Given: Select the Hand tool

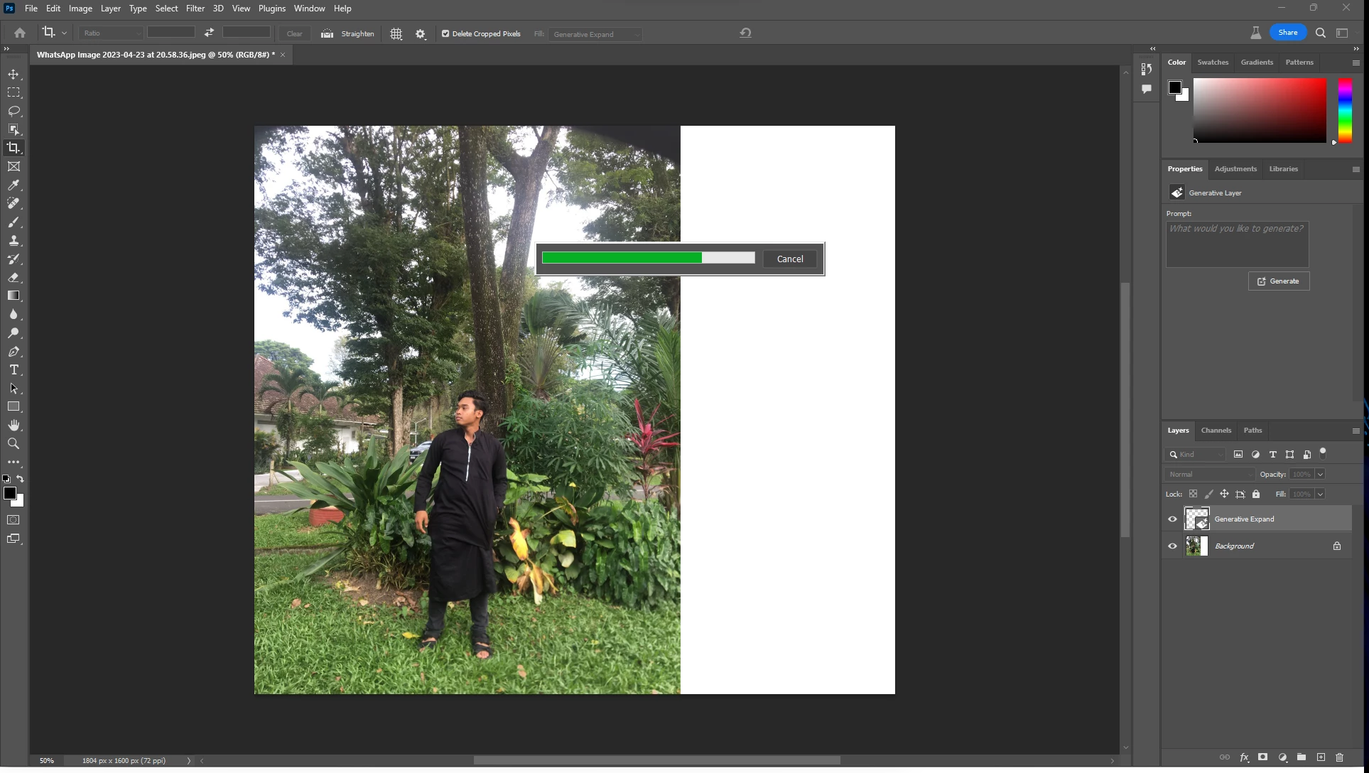Looking at the screenshot, I should point(13,425).
